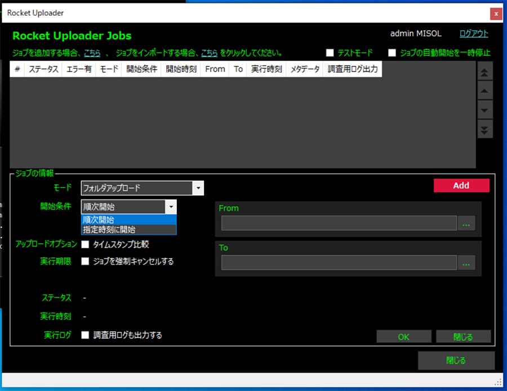Viewport: 507px width, 391px height.
Task: Click the モード column header
Action: coord(109,69)
